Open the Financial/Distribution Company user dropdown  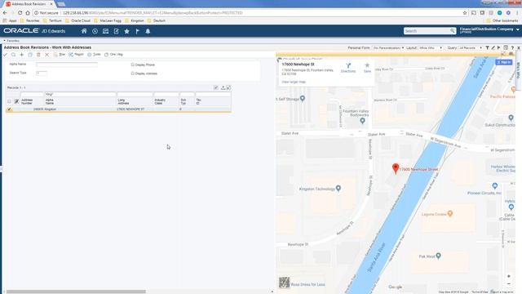tap(489, 30)
